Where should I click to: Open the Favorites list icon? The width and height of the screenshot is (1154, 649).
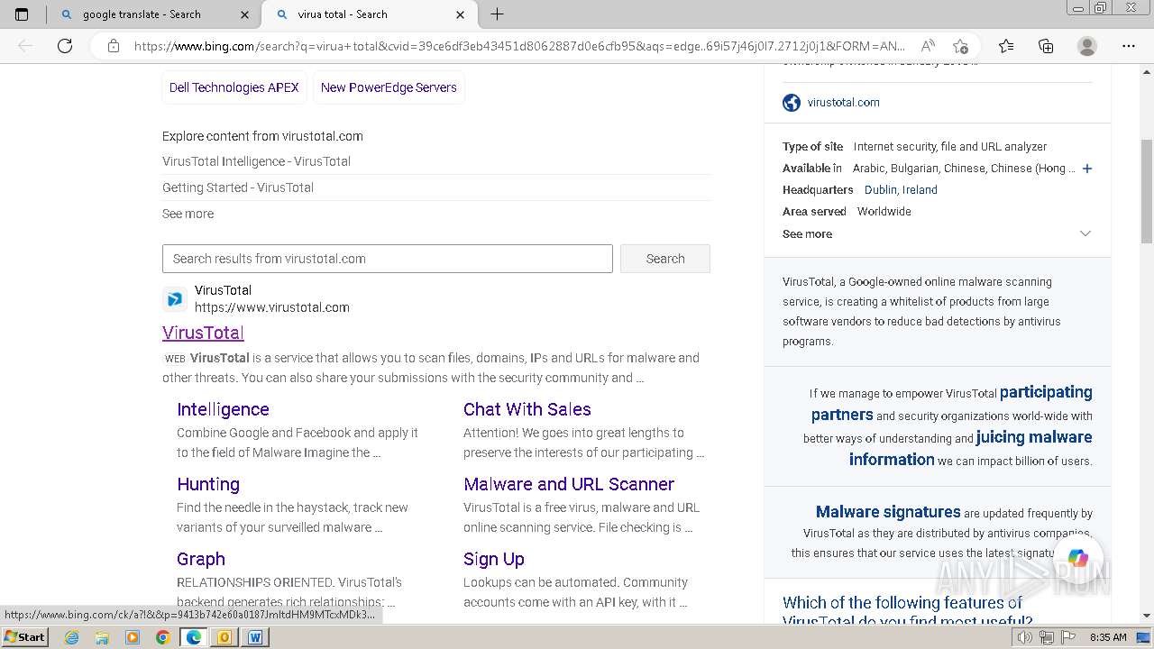[1006, 46]
